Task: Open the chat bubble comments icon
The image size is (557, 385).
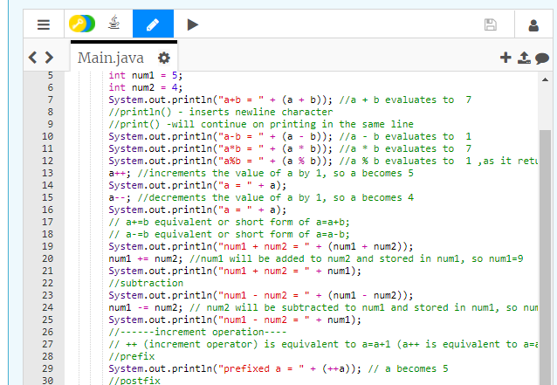Action: click(541, 58)
